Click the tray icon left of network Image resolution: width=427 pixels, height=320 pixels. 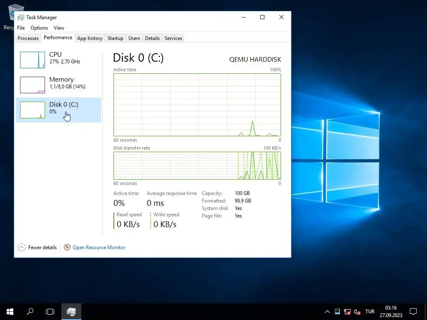tap(337, 312)
